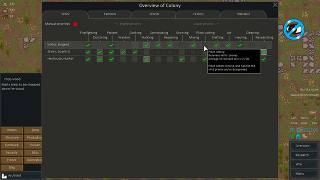
Task: Uncheck Starry's Researching checkbox
Action: click(x=263, y=52)
